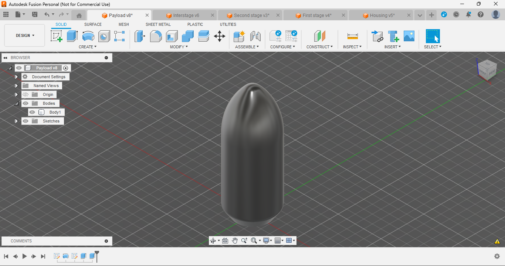Collapse the Bodies node
Viewport: 505px width, 266px height.
[x=16, y=104]
